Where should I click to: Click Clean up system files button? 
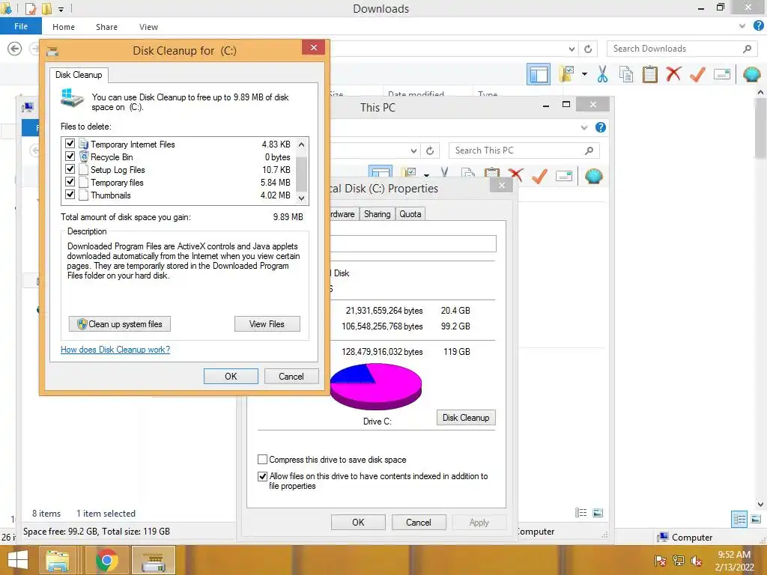point(119,323)
